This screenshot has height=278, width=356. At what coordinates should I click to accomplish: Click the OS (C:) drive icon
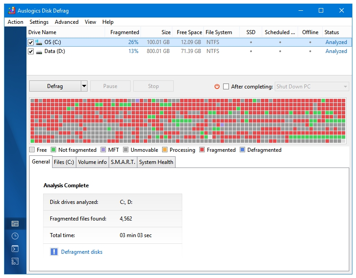pyautogui.click(x=39, y=42)
